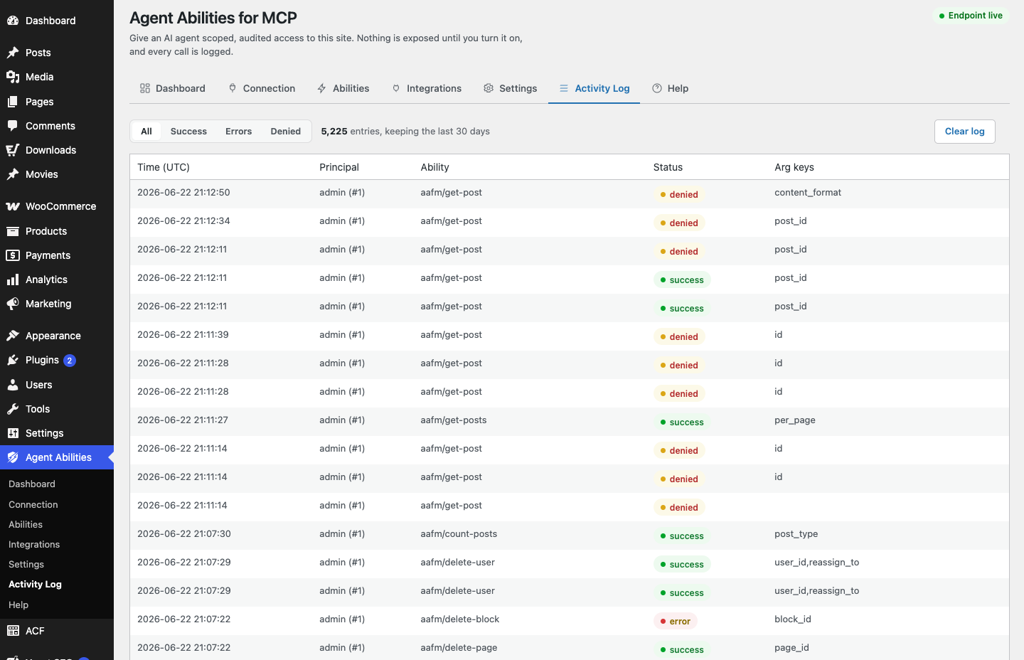Click the Appearance brush icon
This screenshot has width=1024, height=660.
coord(13,336)
